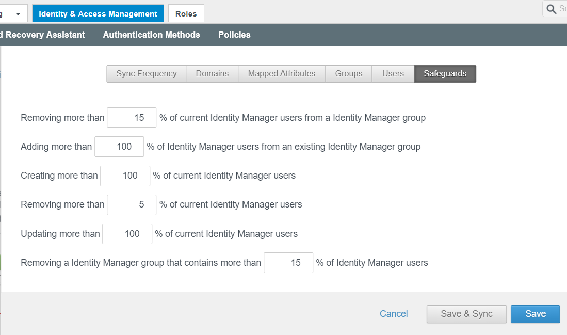567x335 pixels.
Task: Select the Identity & Access Management tab
Action: (x=98, y=14)
